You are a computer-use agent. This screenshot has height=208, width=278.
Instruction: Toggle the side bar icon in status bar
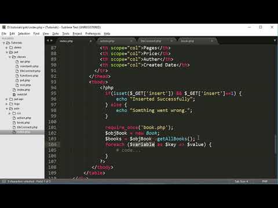coord(3,181)
